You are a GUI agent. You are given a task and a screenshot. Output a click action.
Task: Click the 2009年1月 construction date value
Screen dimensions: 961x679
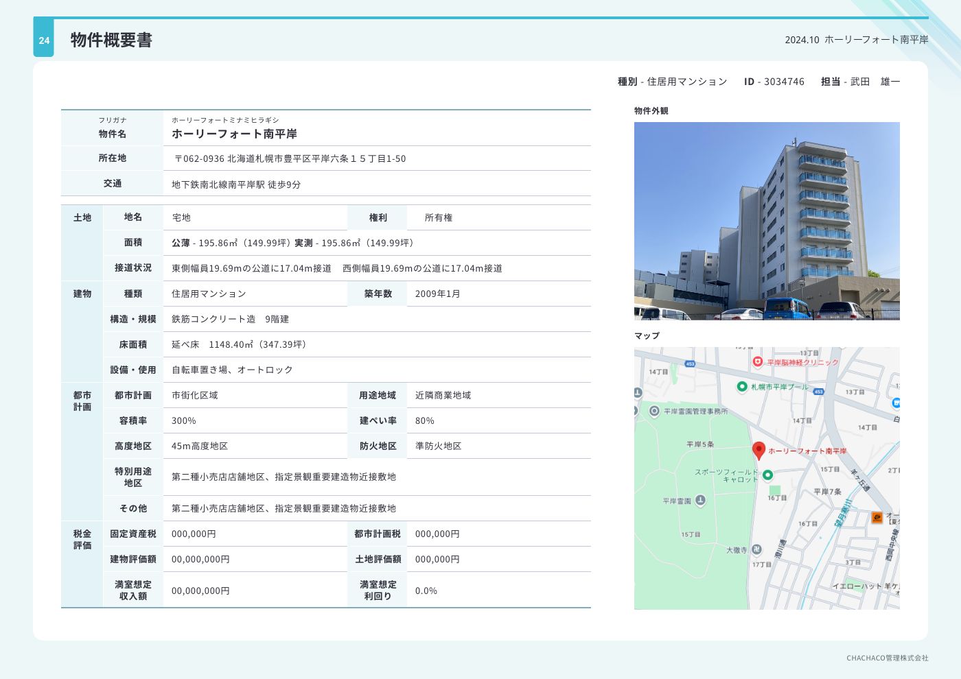437,294
